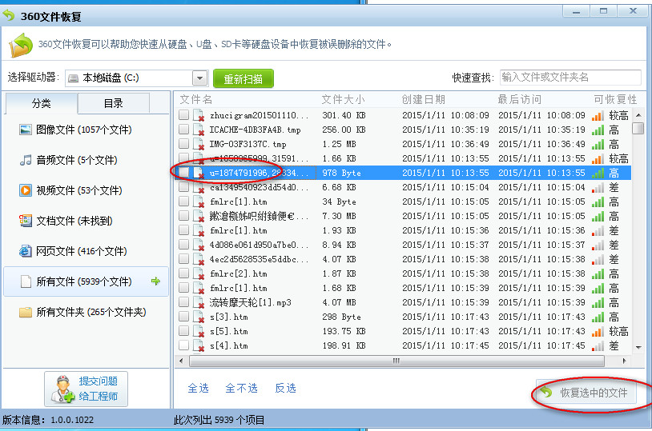Click the web page files icon
The height and width of the screenshot is (431, 652).
coord(25,251)
